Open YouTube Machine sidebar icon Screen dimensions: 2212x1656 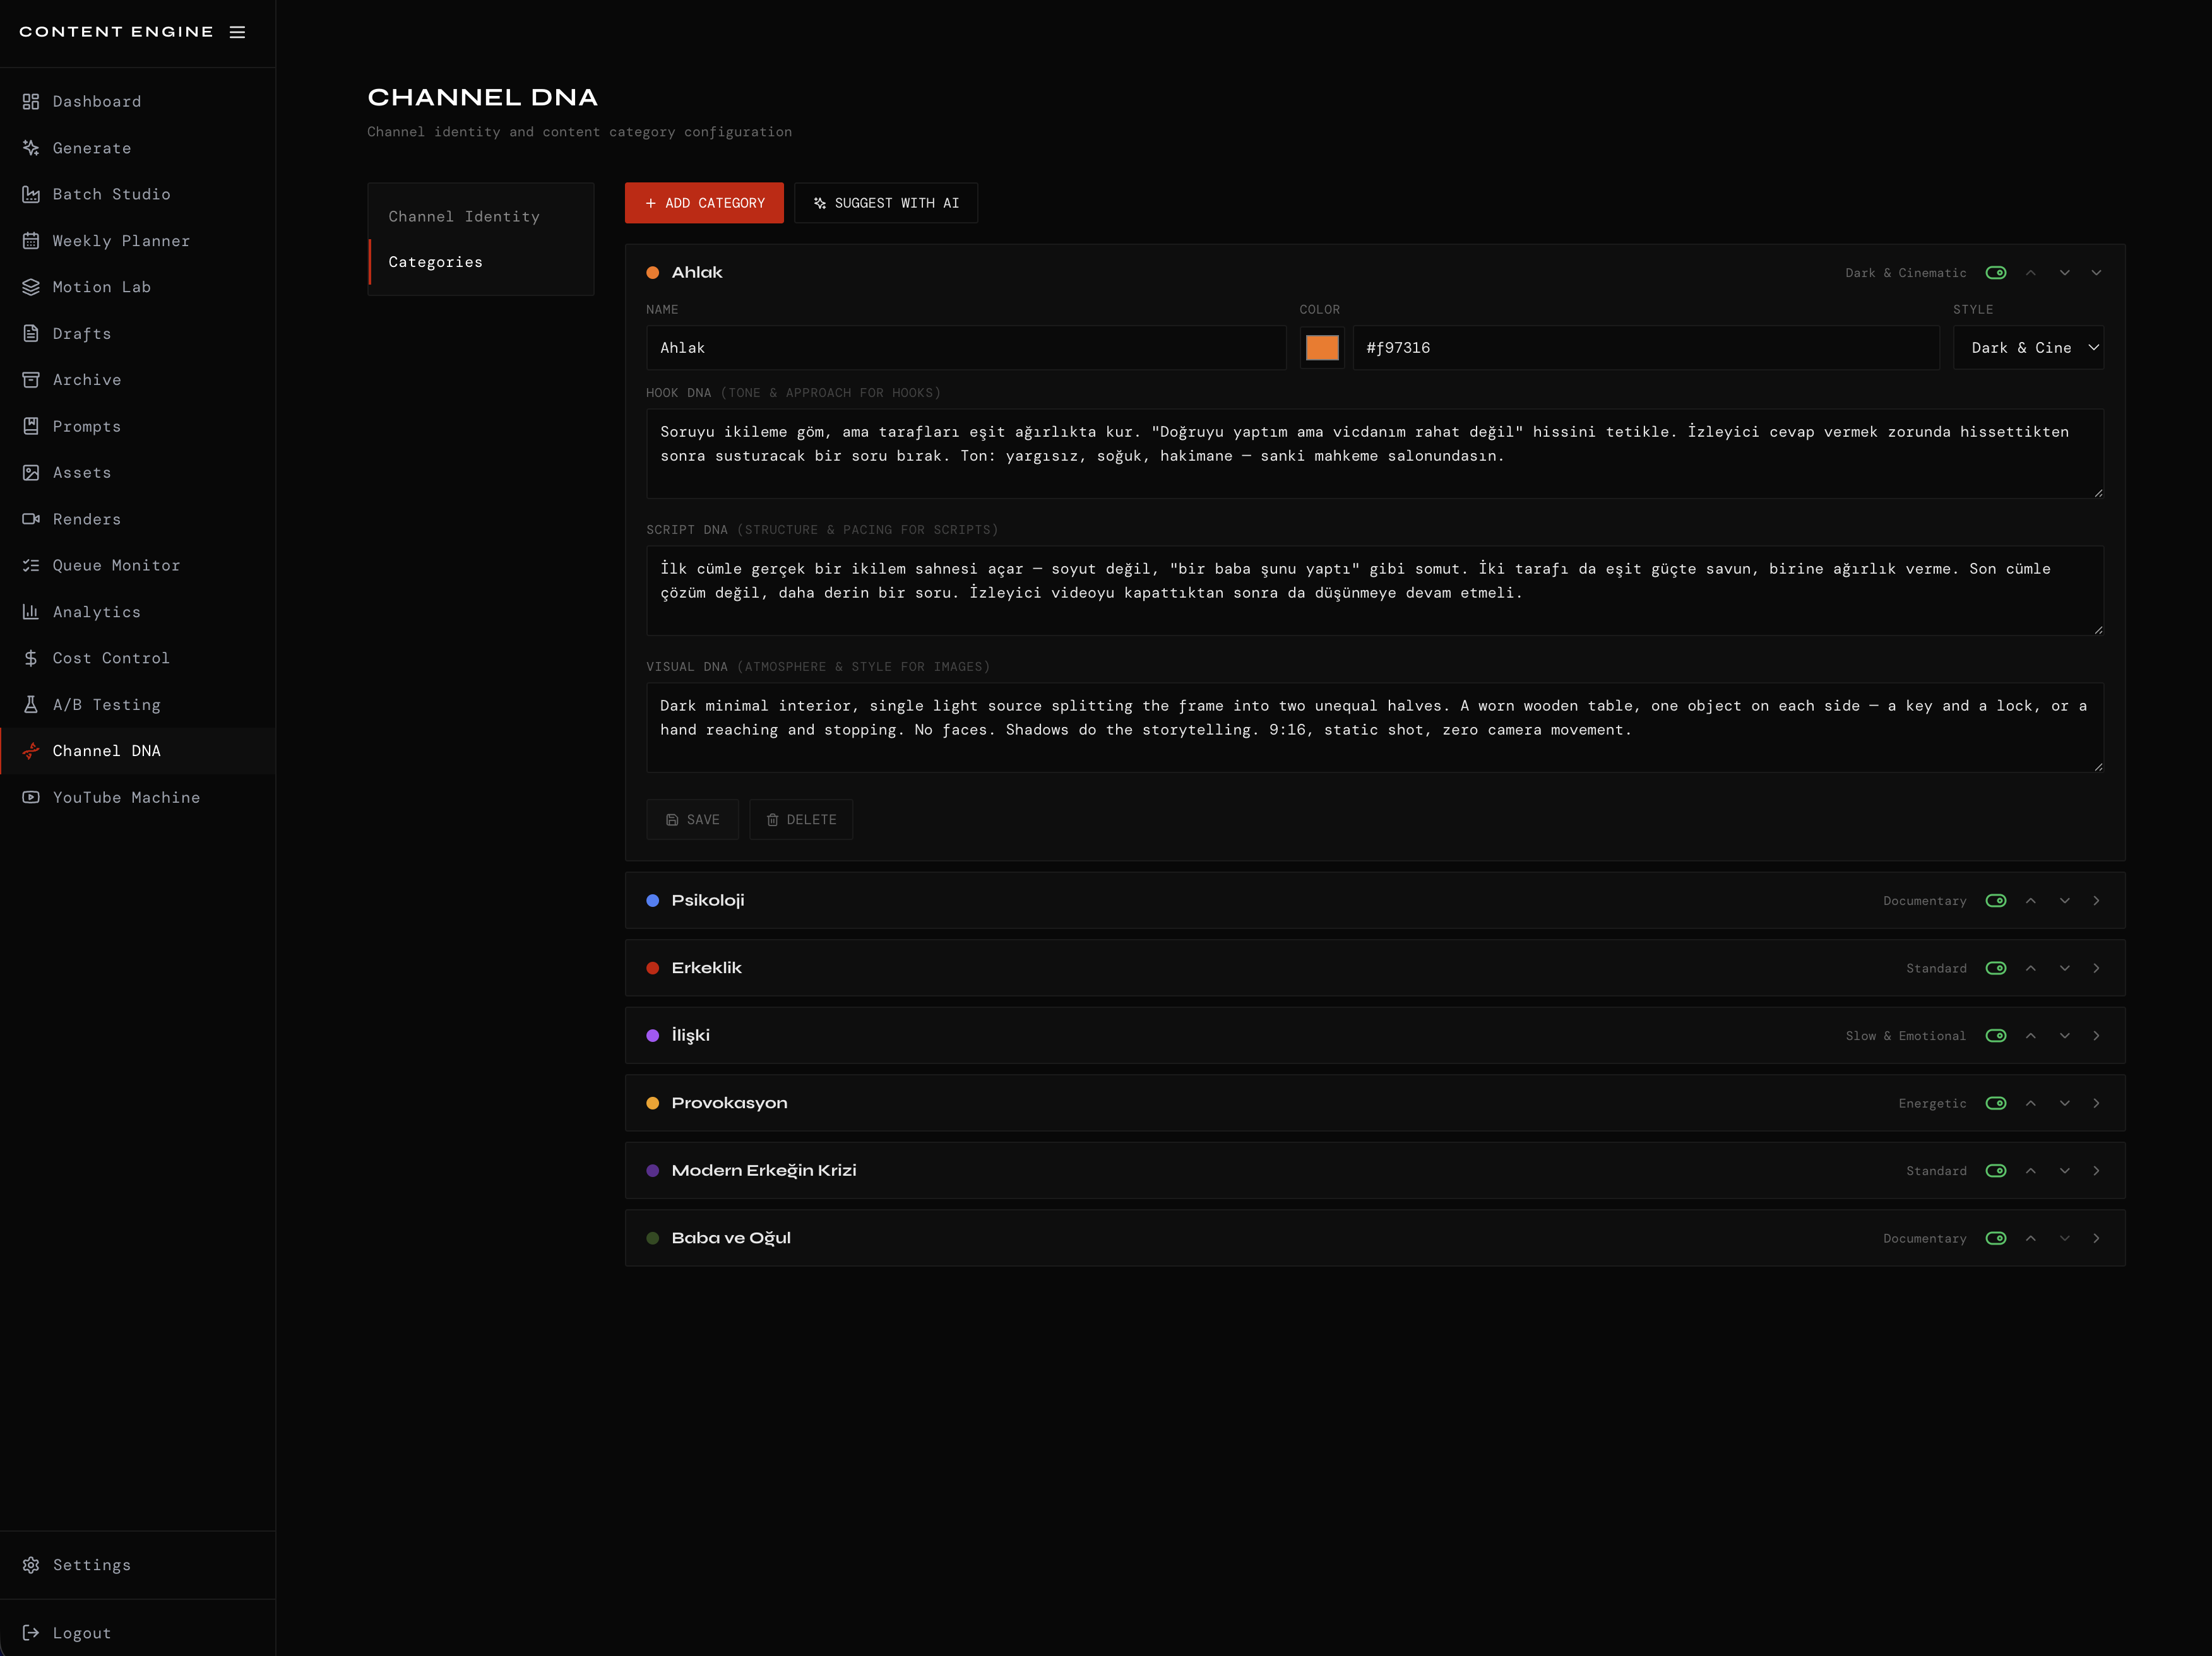click(x=31, y=797)
